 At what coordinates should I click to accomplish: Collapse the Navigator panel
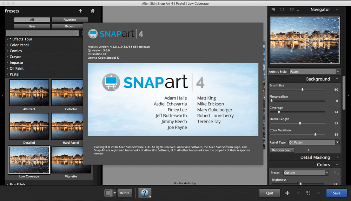point(337,9)
